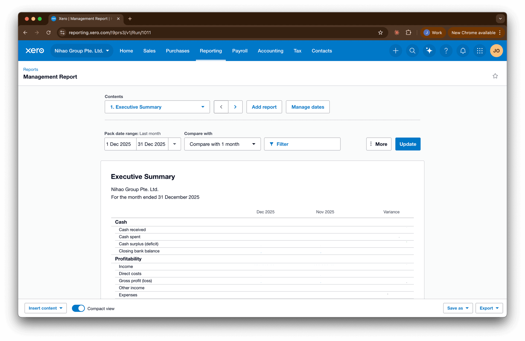Screen dimensions: 525x341
Task: Bookmark this page in the browser
Action: pos(380,33)
